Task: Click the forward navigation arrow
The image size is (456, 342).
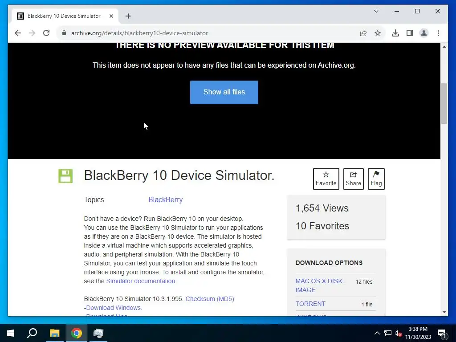Action: click(32, 33)
